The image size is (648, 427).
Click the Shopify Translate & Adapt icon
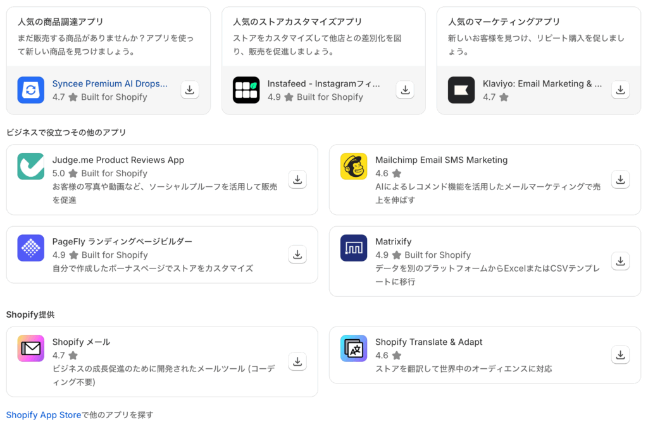pyautogui.click(x=353, y=348)
